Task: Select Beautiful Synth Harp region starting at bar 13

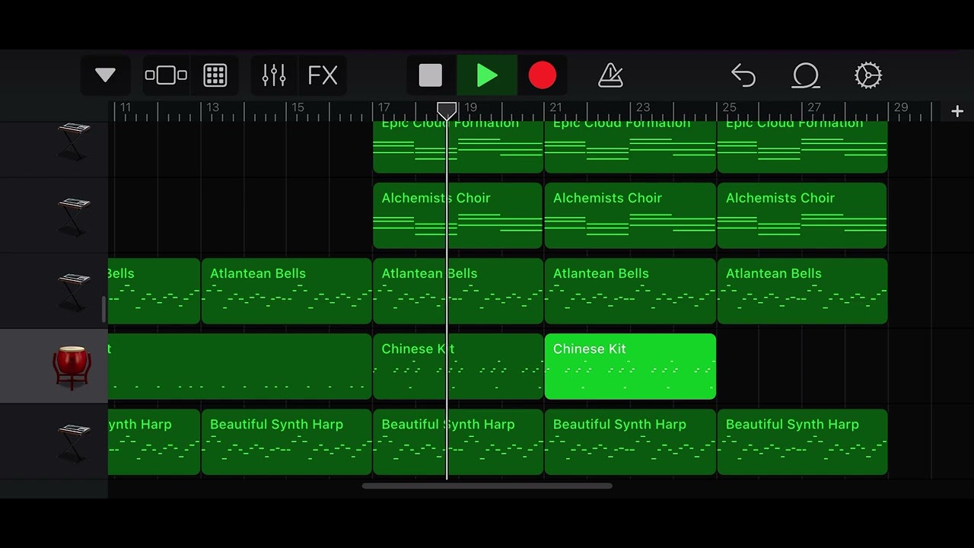Action: (286, 441)
